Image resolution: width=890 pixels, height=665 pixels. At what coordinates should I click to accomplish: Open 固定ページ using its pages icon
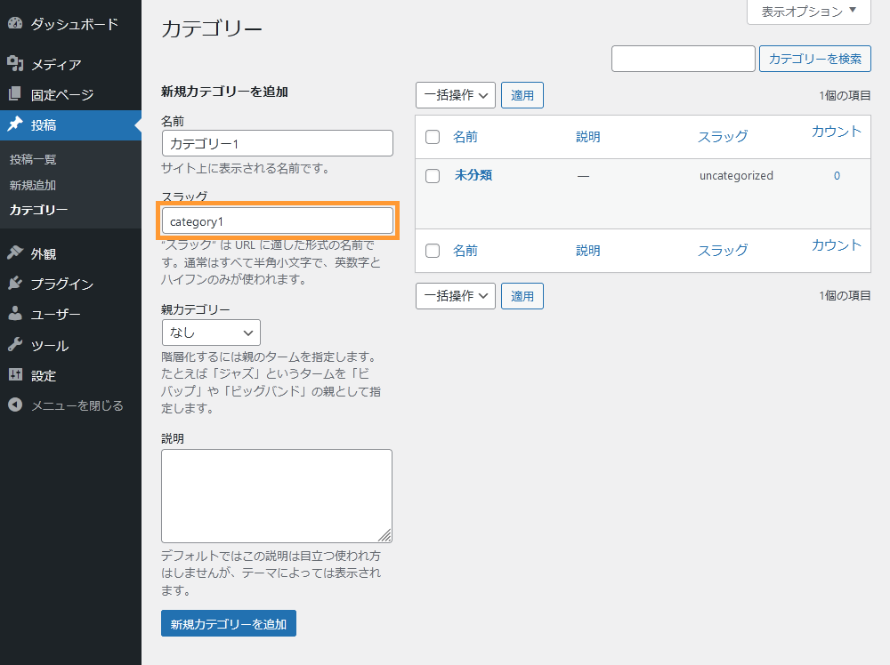click(15, 94)
